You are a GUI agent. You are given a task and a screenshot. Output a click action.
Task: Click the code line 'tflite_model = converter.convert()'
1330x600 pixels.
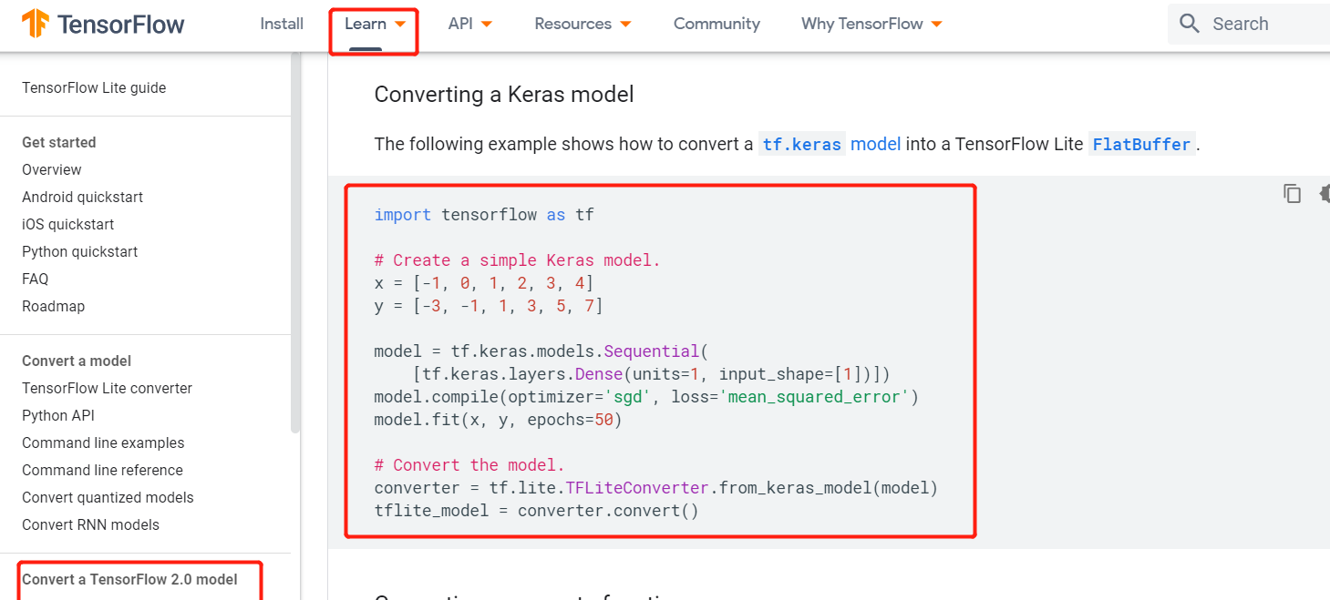pyautogui.click(x=537, y=511)
